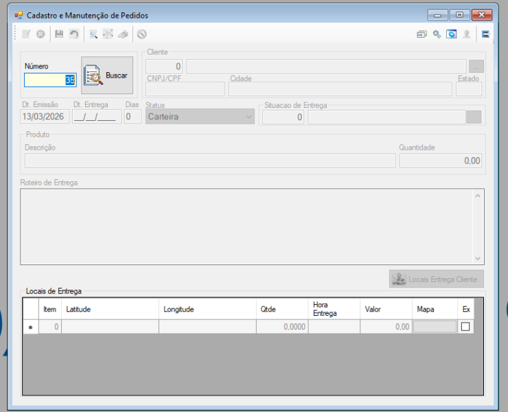
Task: Click the Roteiro de Entrega scroll up arrow
Action: pyautogui.click(x=478, y=196)
